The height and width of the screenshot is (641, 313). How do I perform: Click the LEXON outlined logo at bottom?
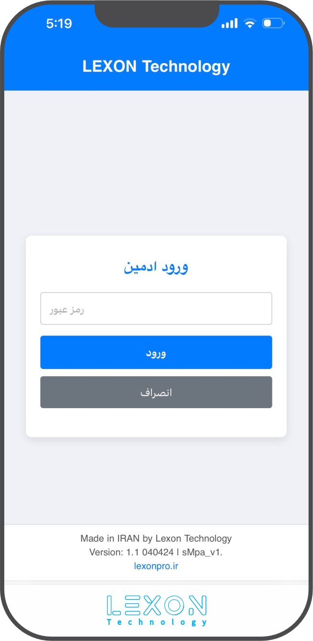156,605
